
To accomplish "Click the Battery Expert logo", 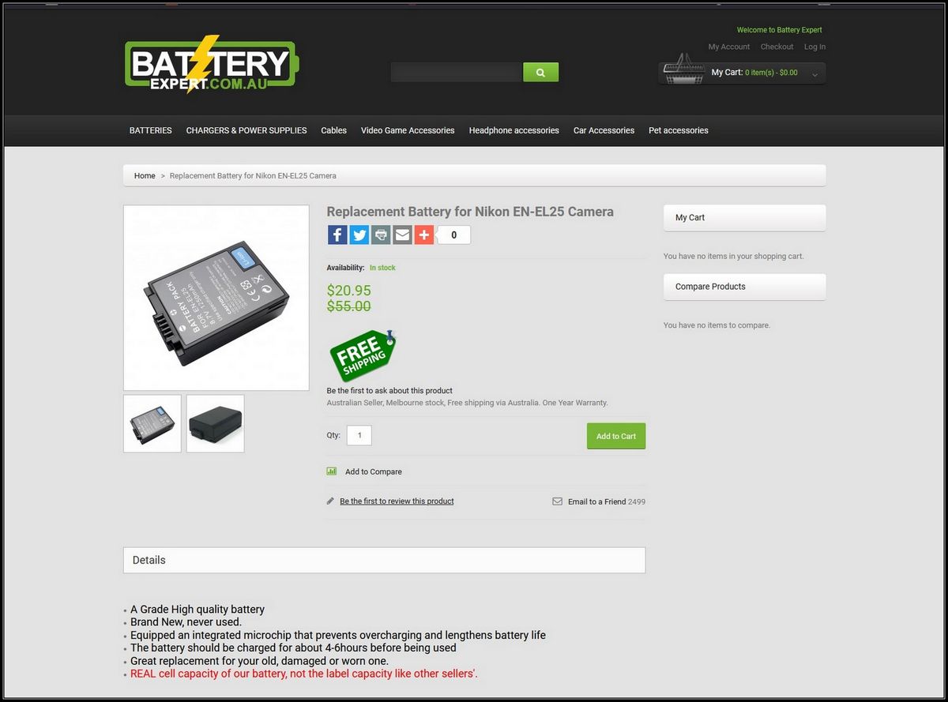I will 212,64.
